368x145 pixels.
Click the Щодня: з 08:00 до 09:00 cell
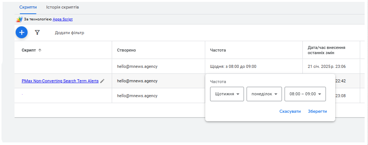[233, 66]
